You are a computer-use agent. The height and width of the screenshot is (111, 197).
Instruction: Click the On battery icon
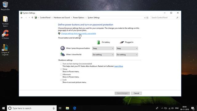(x=98, y=42)
